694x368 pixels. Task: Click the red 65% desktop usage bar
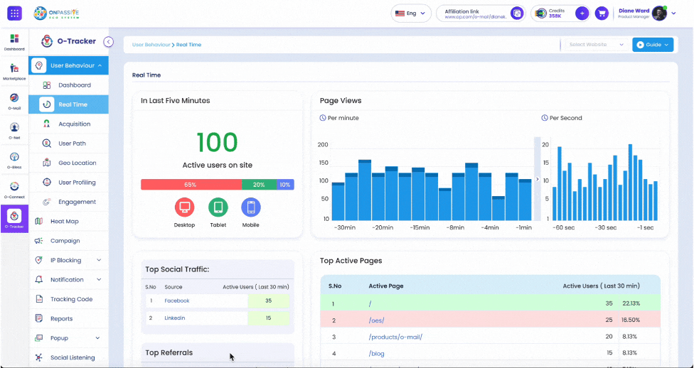[191, 185]
